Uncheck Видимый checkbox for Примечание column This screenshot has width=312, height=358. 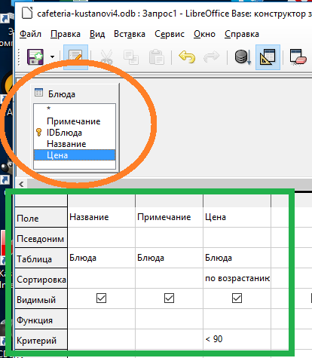point(169,298)
